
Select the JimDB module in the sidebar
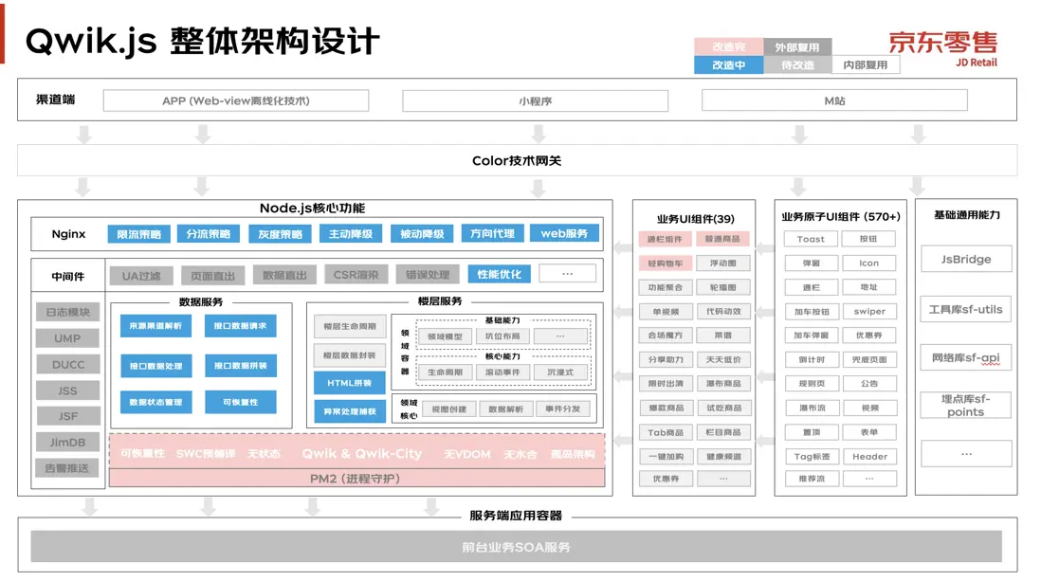(x=67, y=443)
